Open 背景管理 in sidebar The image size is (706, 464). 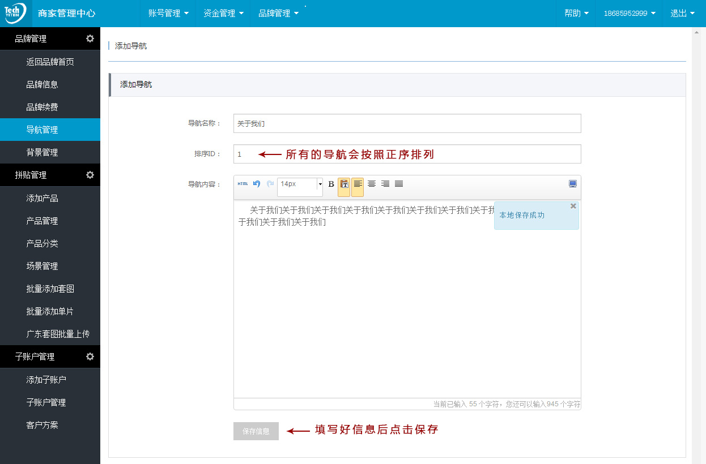tap(50, 152)
